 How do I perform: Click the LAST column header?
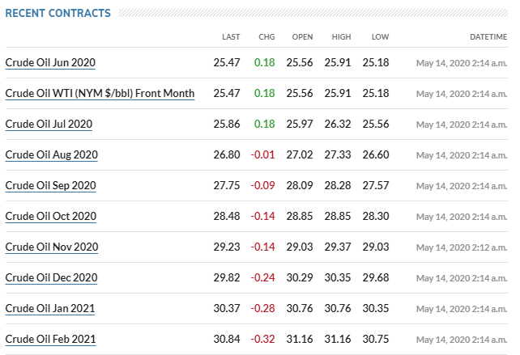(231, 36)
